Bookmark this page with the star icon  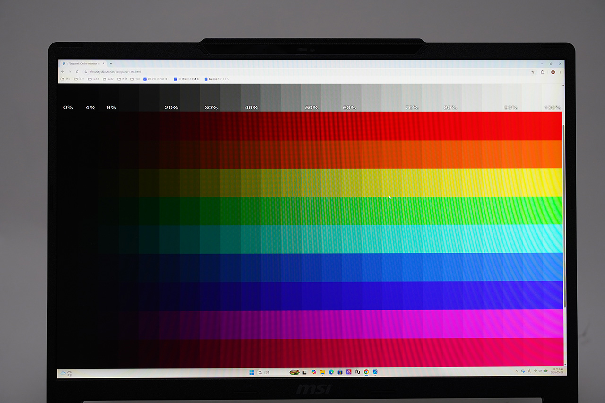(533, 72)
